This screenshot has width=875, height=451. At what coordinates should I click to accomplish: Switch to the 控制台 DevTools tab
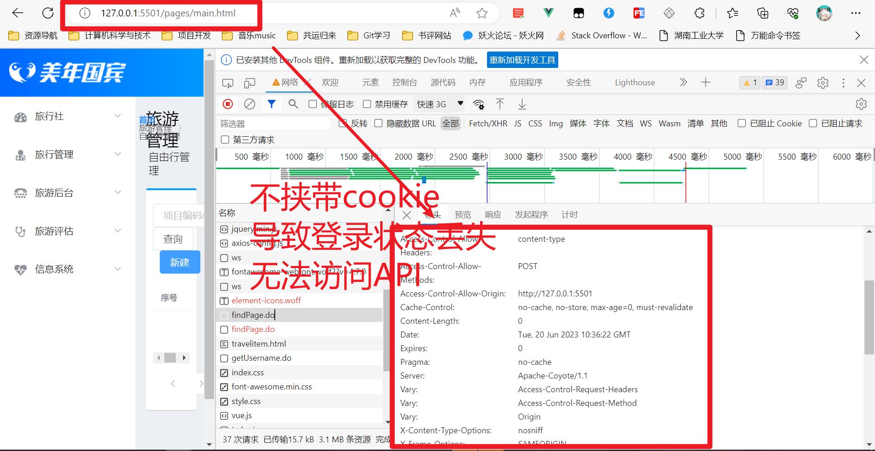click(405, 83)
